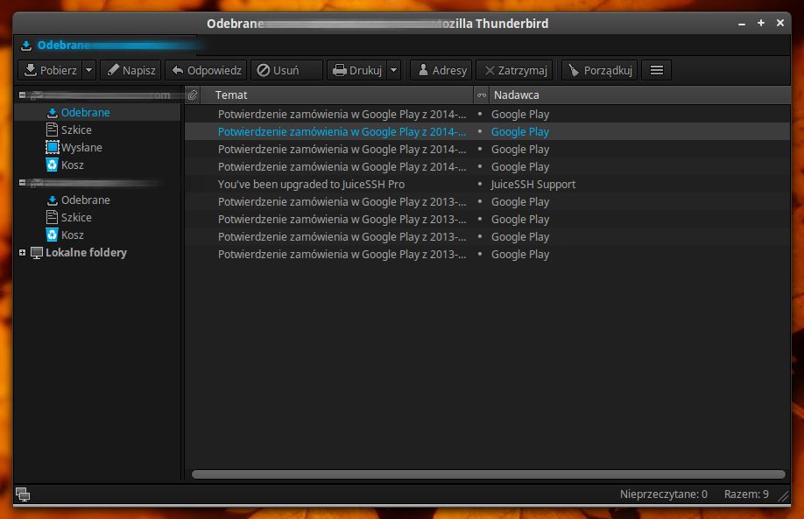
Task: Minimize the Thunderbird window
Action: pyautogui.click(x=742, y=24)
